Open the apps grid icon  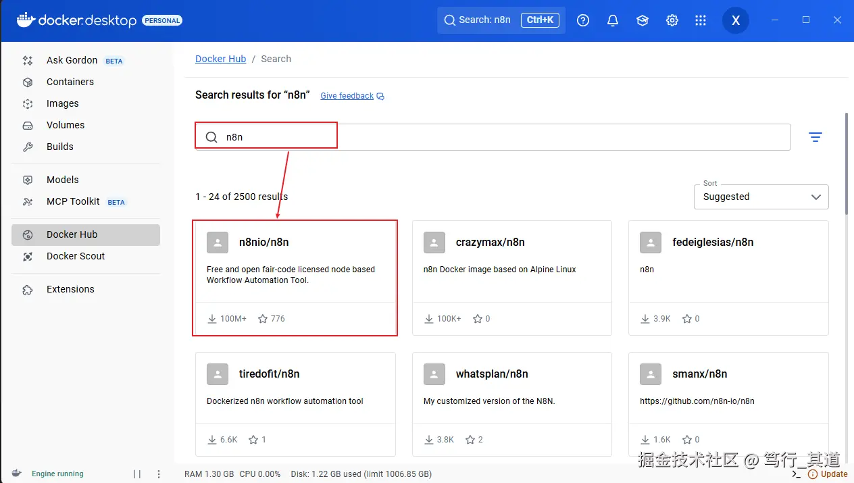(x=701, y=20)
